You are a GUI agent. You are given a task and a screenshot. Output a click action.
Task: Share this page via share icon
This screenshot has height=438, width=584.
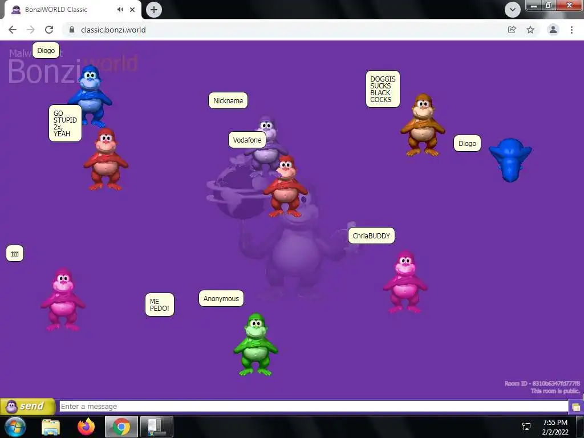click(x=512, y=30)
